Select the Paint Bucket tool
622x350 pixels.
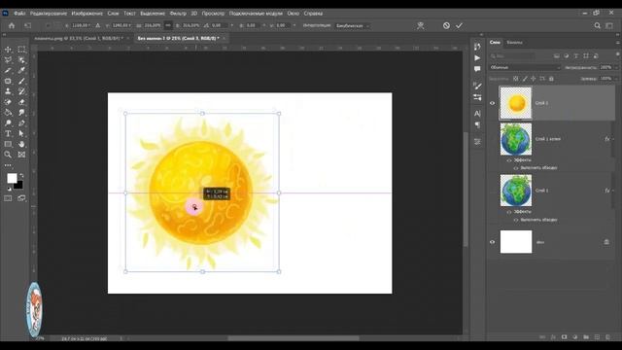[8, 113]
